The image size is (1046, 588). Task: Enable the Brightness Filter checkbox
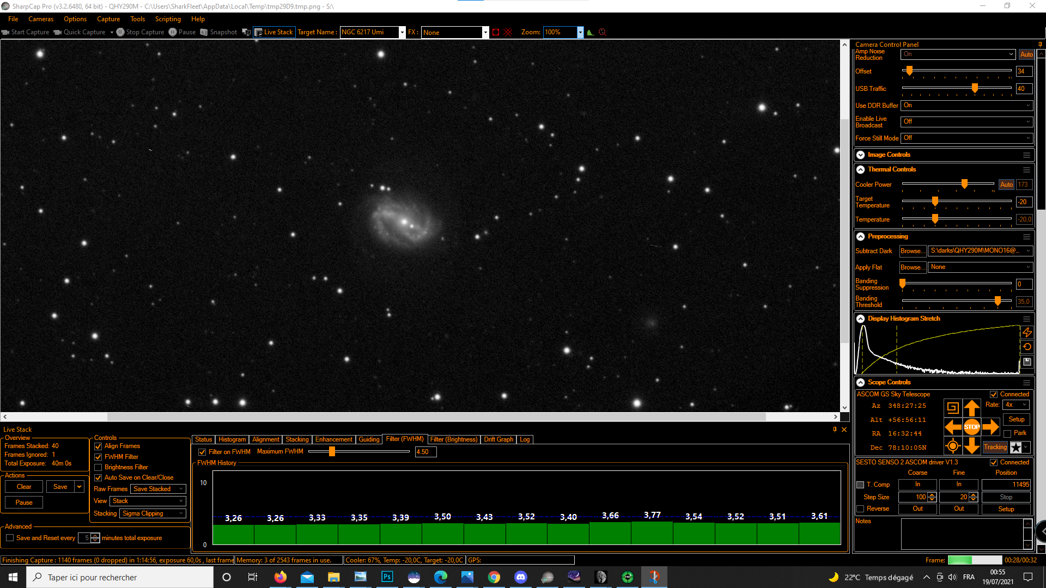[x=99, y=467]
